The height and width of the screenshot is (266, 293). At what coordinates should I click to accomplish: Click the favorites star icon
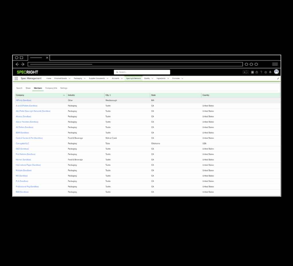(x=244, y=72)
